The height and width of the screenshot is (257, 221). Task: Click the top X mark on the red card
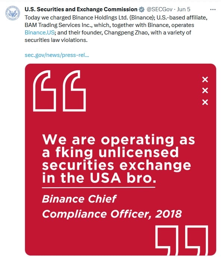pyautogui.click(x=205, y=79)
